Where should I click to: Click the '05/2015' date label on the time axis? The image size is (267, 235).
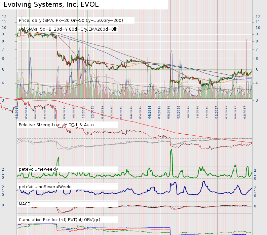click(26, 112)
